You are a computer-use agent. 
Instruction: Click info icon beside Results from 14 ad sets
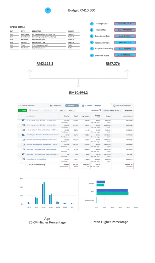45,165
